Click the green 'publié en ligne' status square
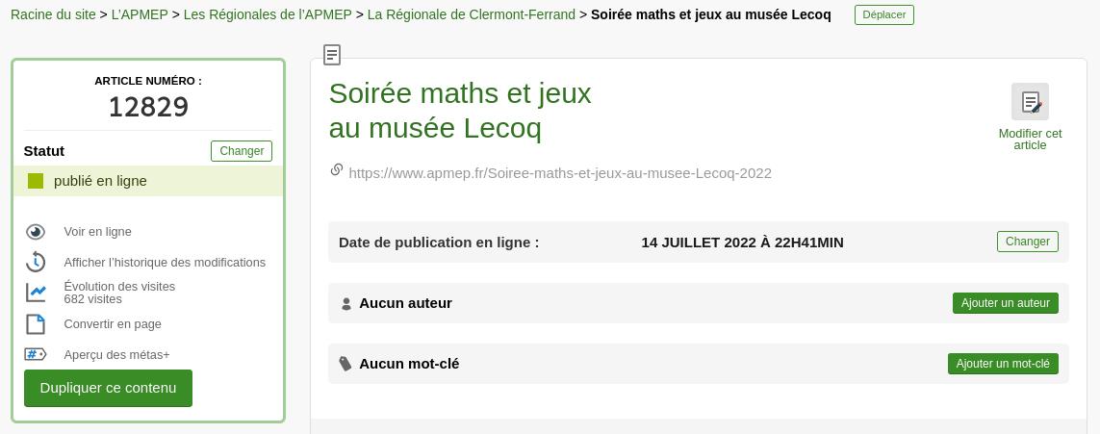This screenshot has width=1100, height=434. tap(36, 181)
